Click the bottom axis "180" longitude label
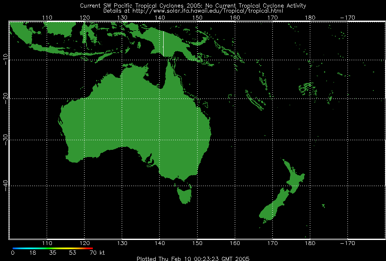The width and height of the screenshot is (386, 261). 310,243
